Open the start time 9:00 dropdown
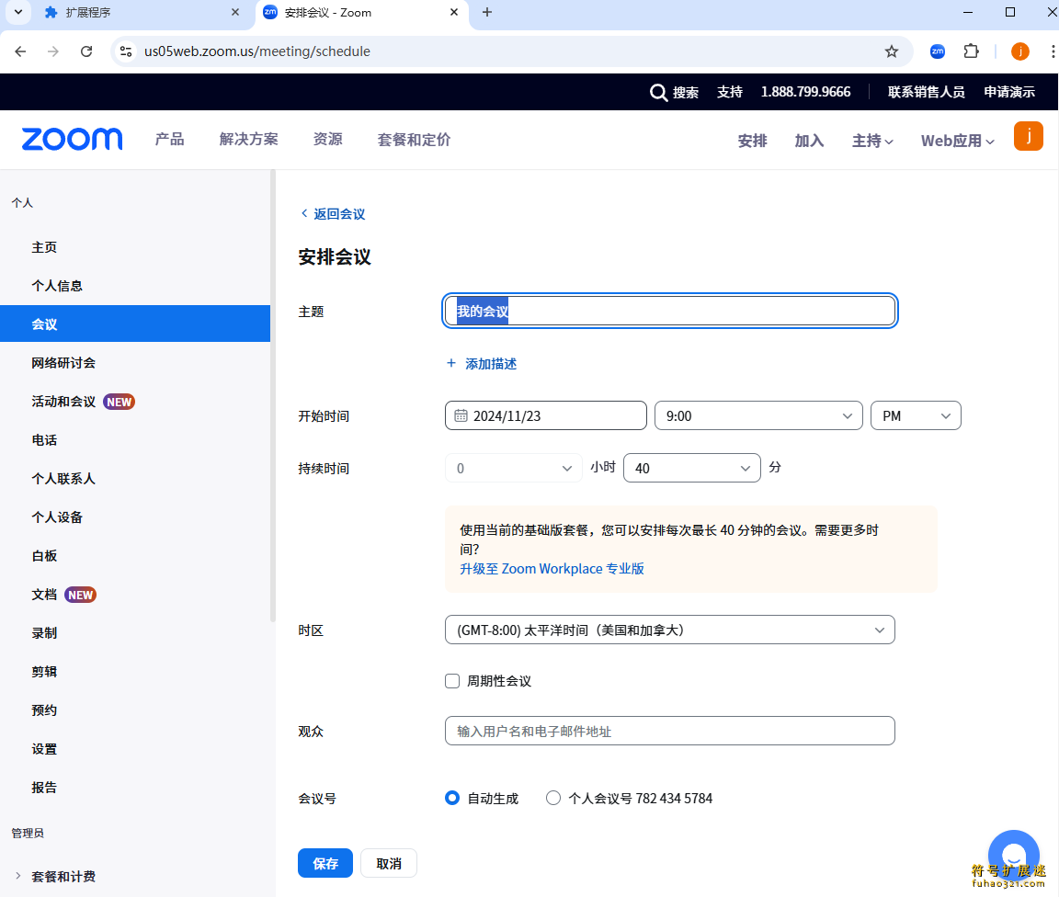Viewport: 1059px width, 897px height. coord(758,415)
